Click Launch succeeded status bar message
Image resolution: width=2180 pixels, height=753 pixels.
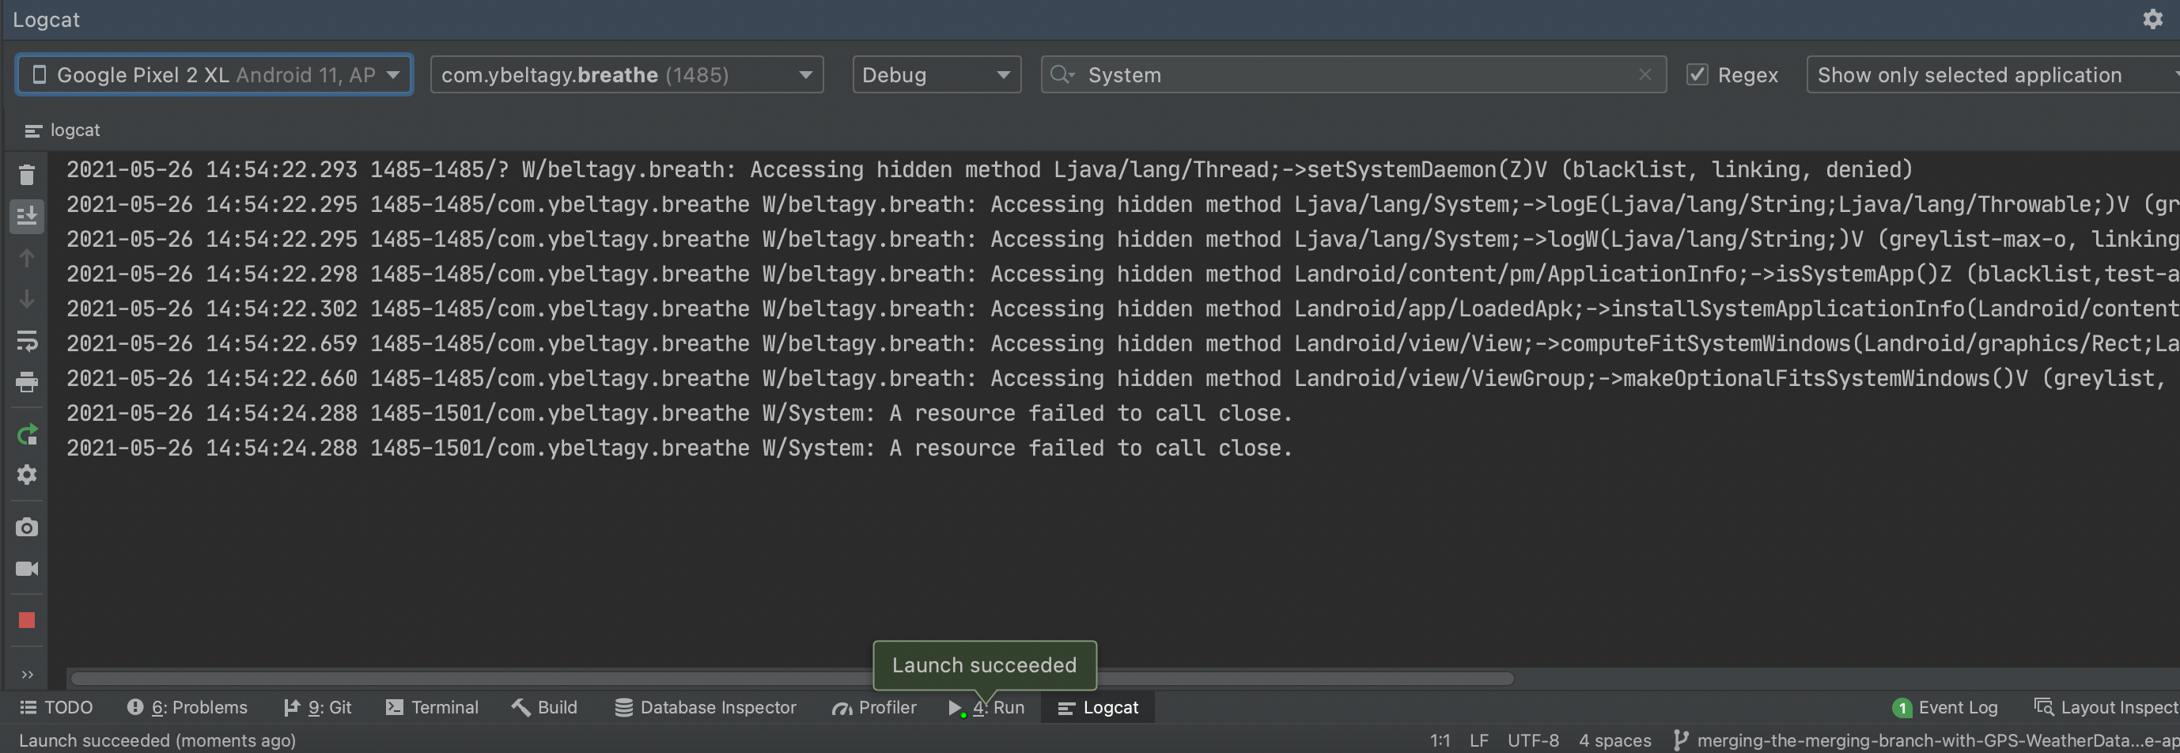coord(157,740)
